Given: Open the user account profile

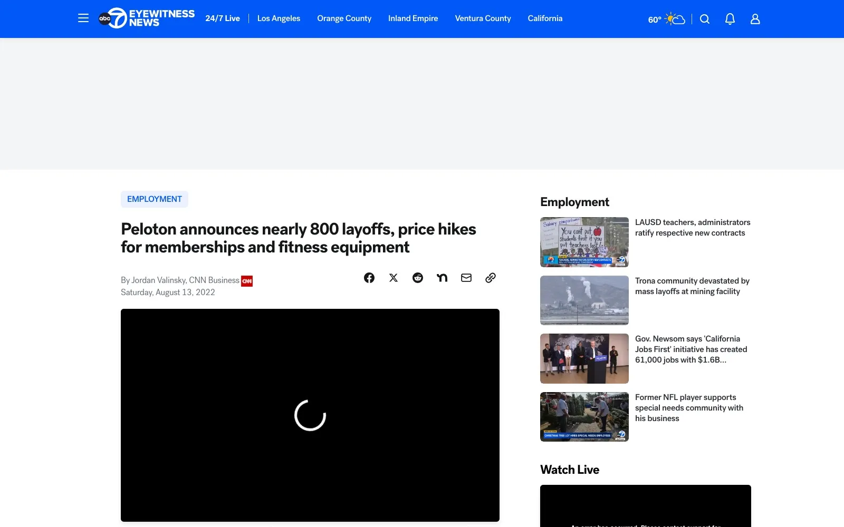Looking at the screenshot, I should click(x=755, y=19).
